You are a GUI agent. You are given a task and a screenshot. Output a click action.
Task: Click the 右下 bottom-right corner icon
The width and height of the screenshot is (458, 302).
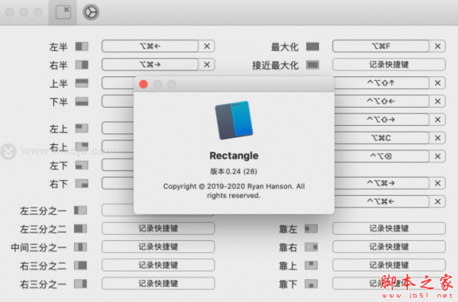tap(82, 184)
